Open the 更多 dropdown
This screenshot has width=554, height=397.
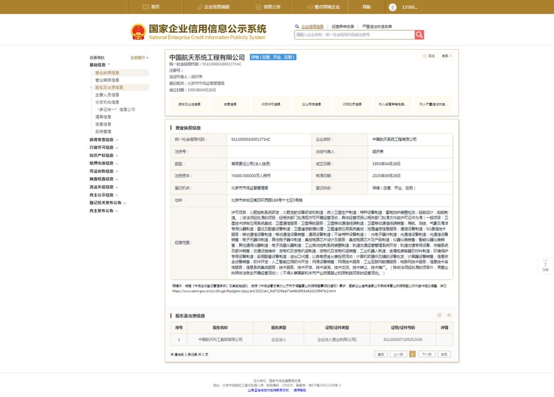click(x=447, y=56)
